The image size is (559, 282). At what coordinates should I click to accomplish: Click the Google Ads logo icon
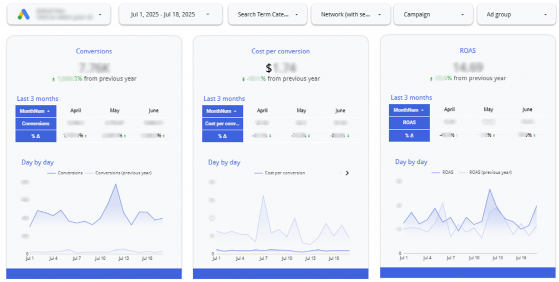(23, 14)
